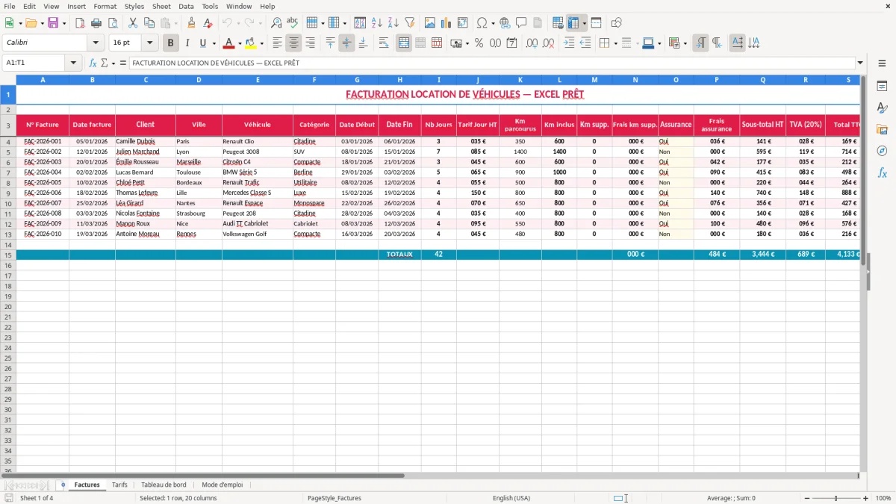This screenshot has height=504, width=896.
Task: Click the Cut scissors icon
Action: click(x=133, y=23)
